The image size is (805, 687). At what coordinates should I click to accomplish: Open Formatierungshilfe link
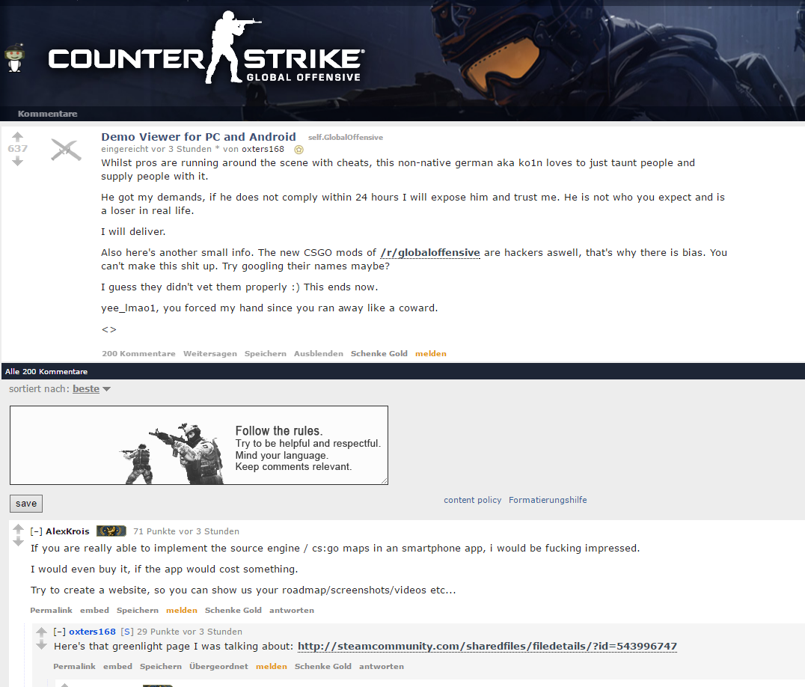point(548,500)
